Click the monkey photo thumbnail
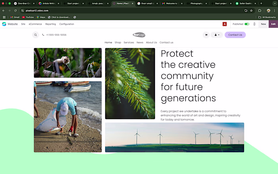This screenshot has height=174, width=278. coord(68,63)
